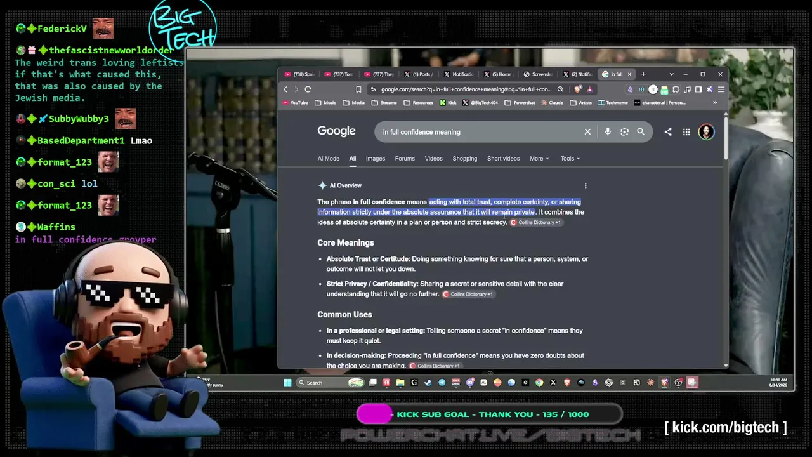Search by image with Google Lens icon
Image resolution: width=812 pixels, height=457 pixels.
[x=624, y=132]
